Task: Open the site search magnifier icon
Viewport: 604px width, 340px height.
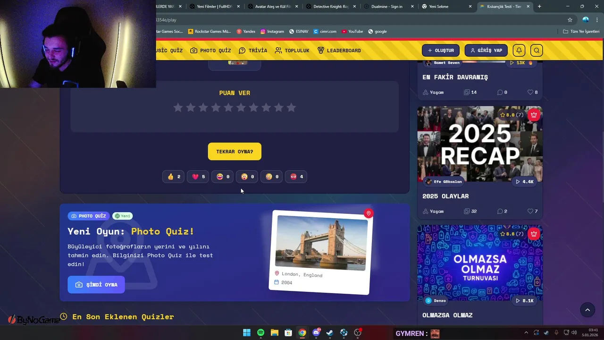Action: coord(537,51)
